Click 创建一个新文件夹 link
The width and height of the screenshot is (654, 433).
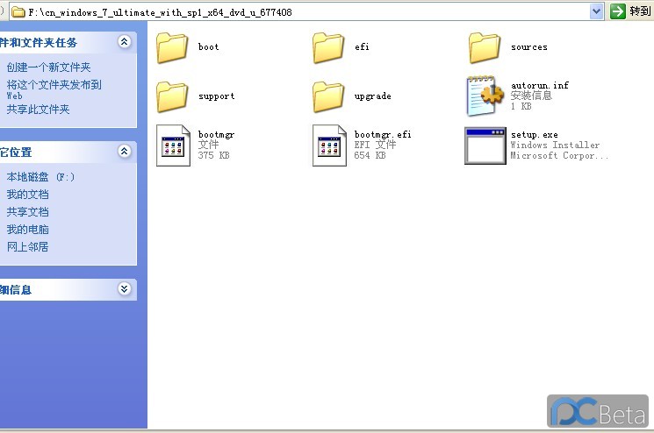[48, 67]
